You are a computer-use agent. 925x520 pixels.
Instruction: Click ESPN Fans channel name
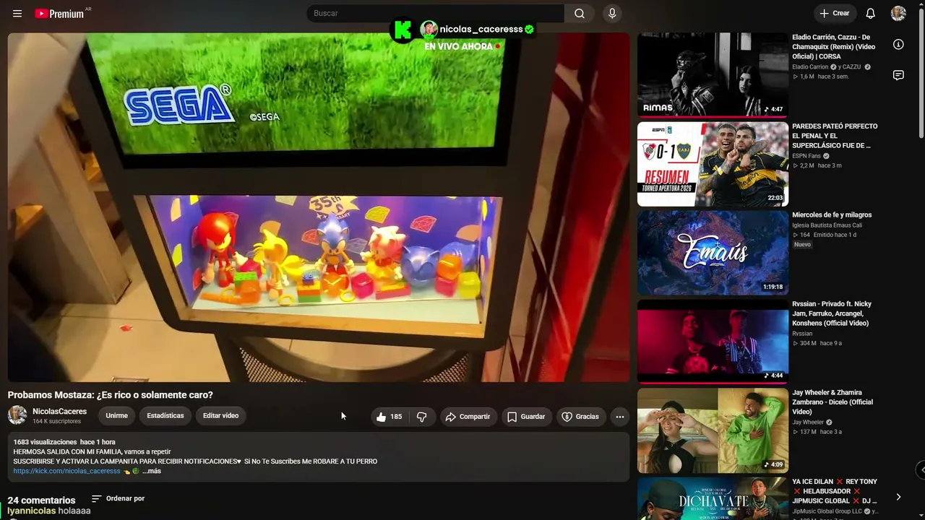pyautogui.click(x=806, y=156)
